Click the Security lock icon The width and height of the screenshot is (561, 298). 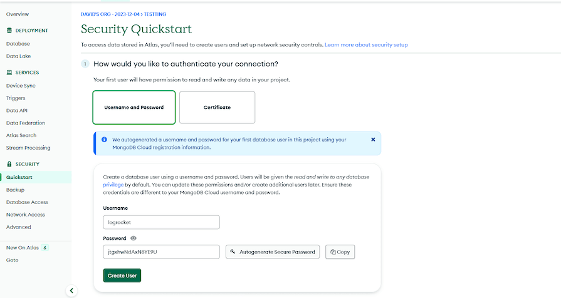pos(9,164)
